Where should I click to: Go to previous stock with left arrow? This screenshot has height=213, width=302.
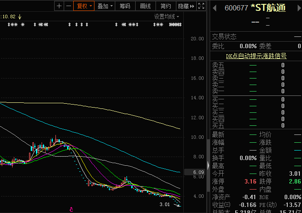(214, 8)
